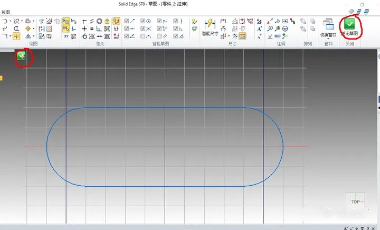The height and width of the screenshot is (230, 380).
Task: Click the green checkmark icon in canvas corner
Action: [x=21, y=56]
